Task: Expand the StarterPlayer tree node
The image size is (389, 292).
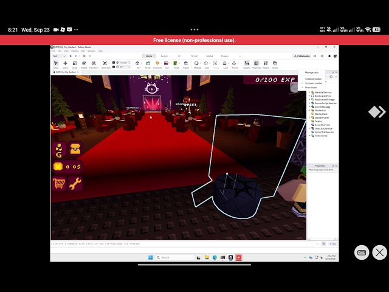Action: (x=309, y=117)
